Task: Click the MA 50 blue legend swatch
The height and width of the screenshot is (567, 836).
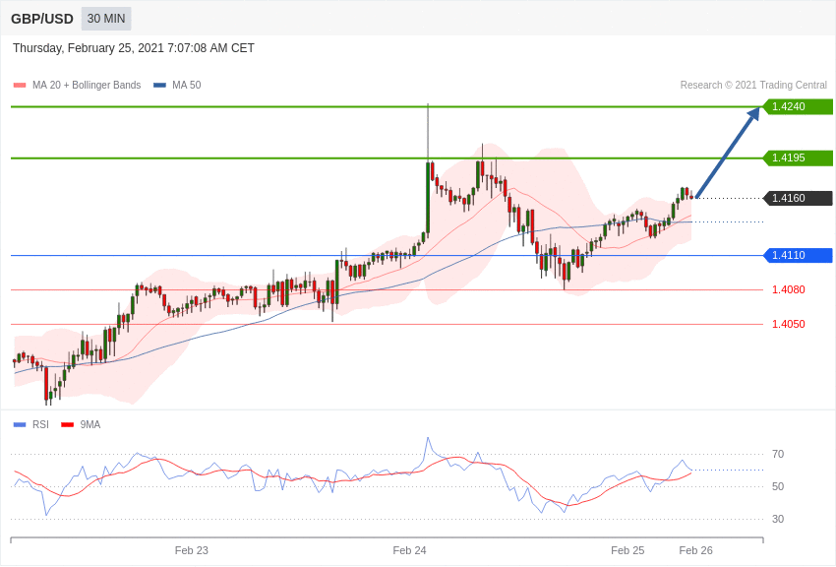Action: (159, 85)
